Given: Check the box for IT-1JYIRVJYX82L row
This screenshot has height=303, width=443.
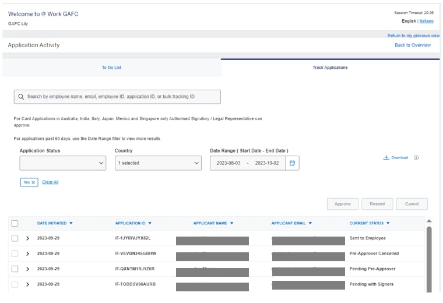Looking at the screenshot, I should pos(15,238).
